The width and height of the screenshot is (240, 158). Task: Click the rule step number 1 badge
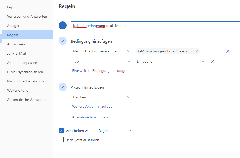click(63, 26)
